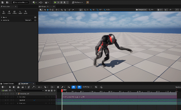Image resolution: width=181 pixels, height=110 pixels.
Task: Switch to the Animation panel tab
Action: click(x=6, y=6)
